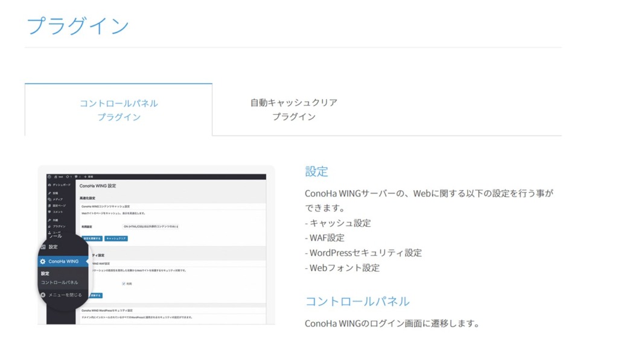618x345 pixels.
Task: Choose 設定 in the ConoHa WING submenu
Action: click(45, 273)
